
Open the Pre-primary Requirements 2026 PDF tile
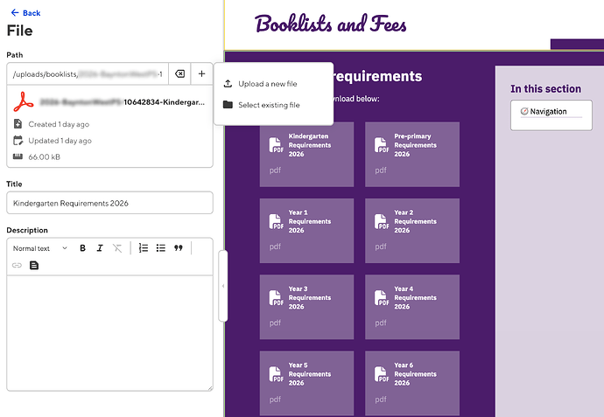click(x=411, y=154)
